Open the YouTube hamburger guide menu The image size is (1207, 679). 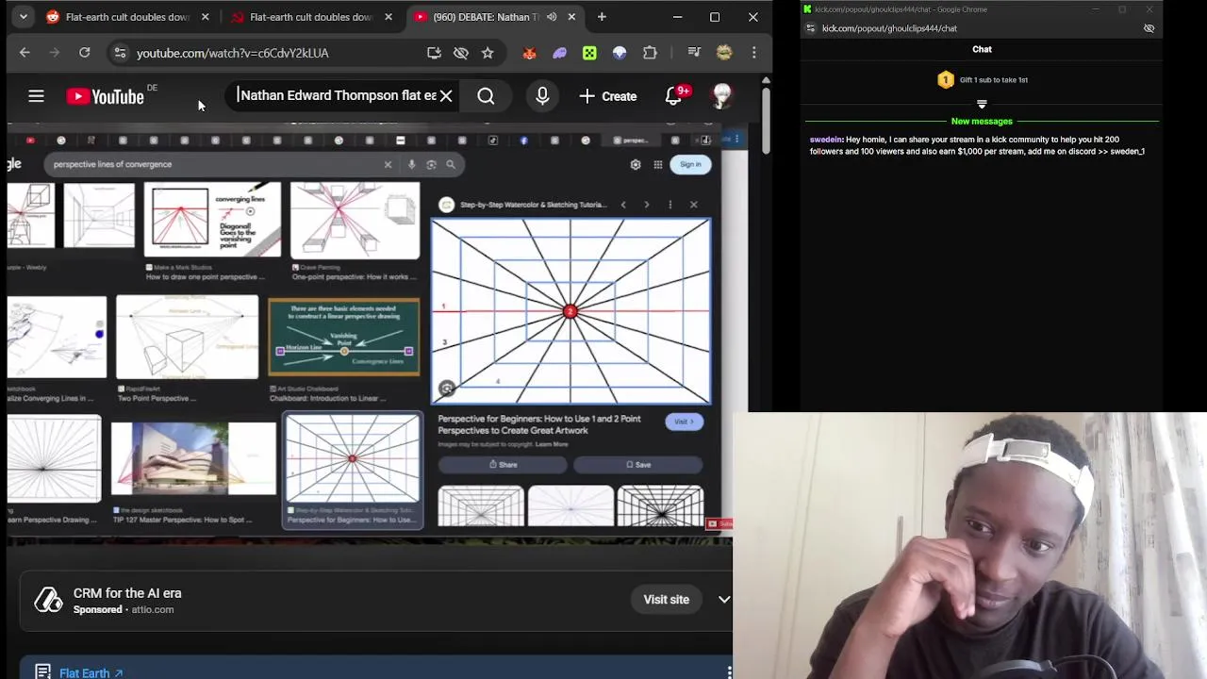coord(36,96)
